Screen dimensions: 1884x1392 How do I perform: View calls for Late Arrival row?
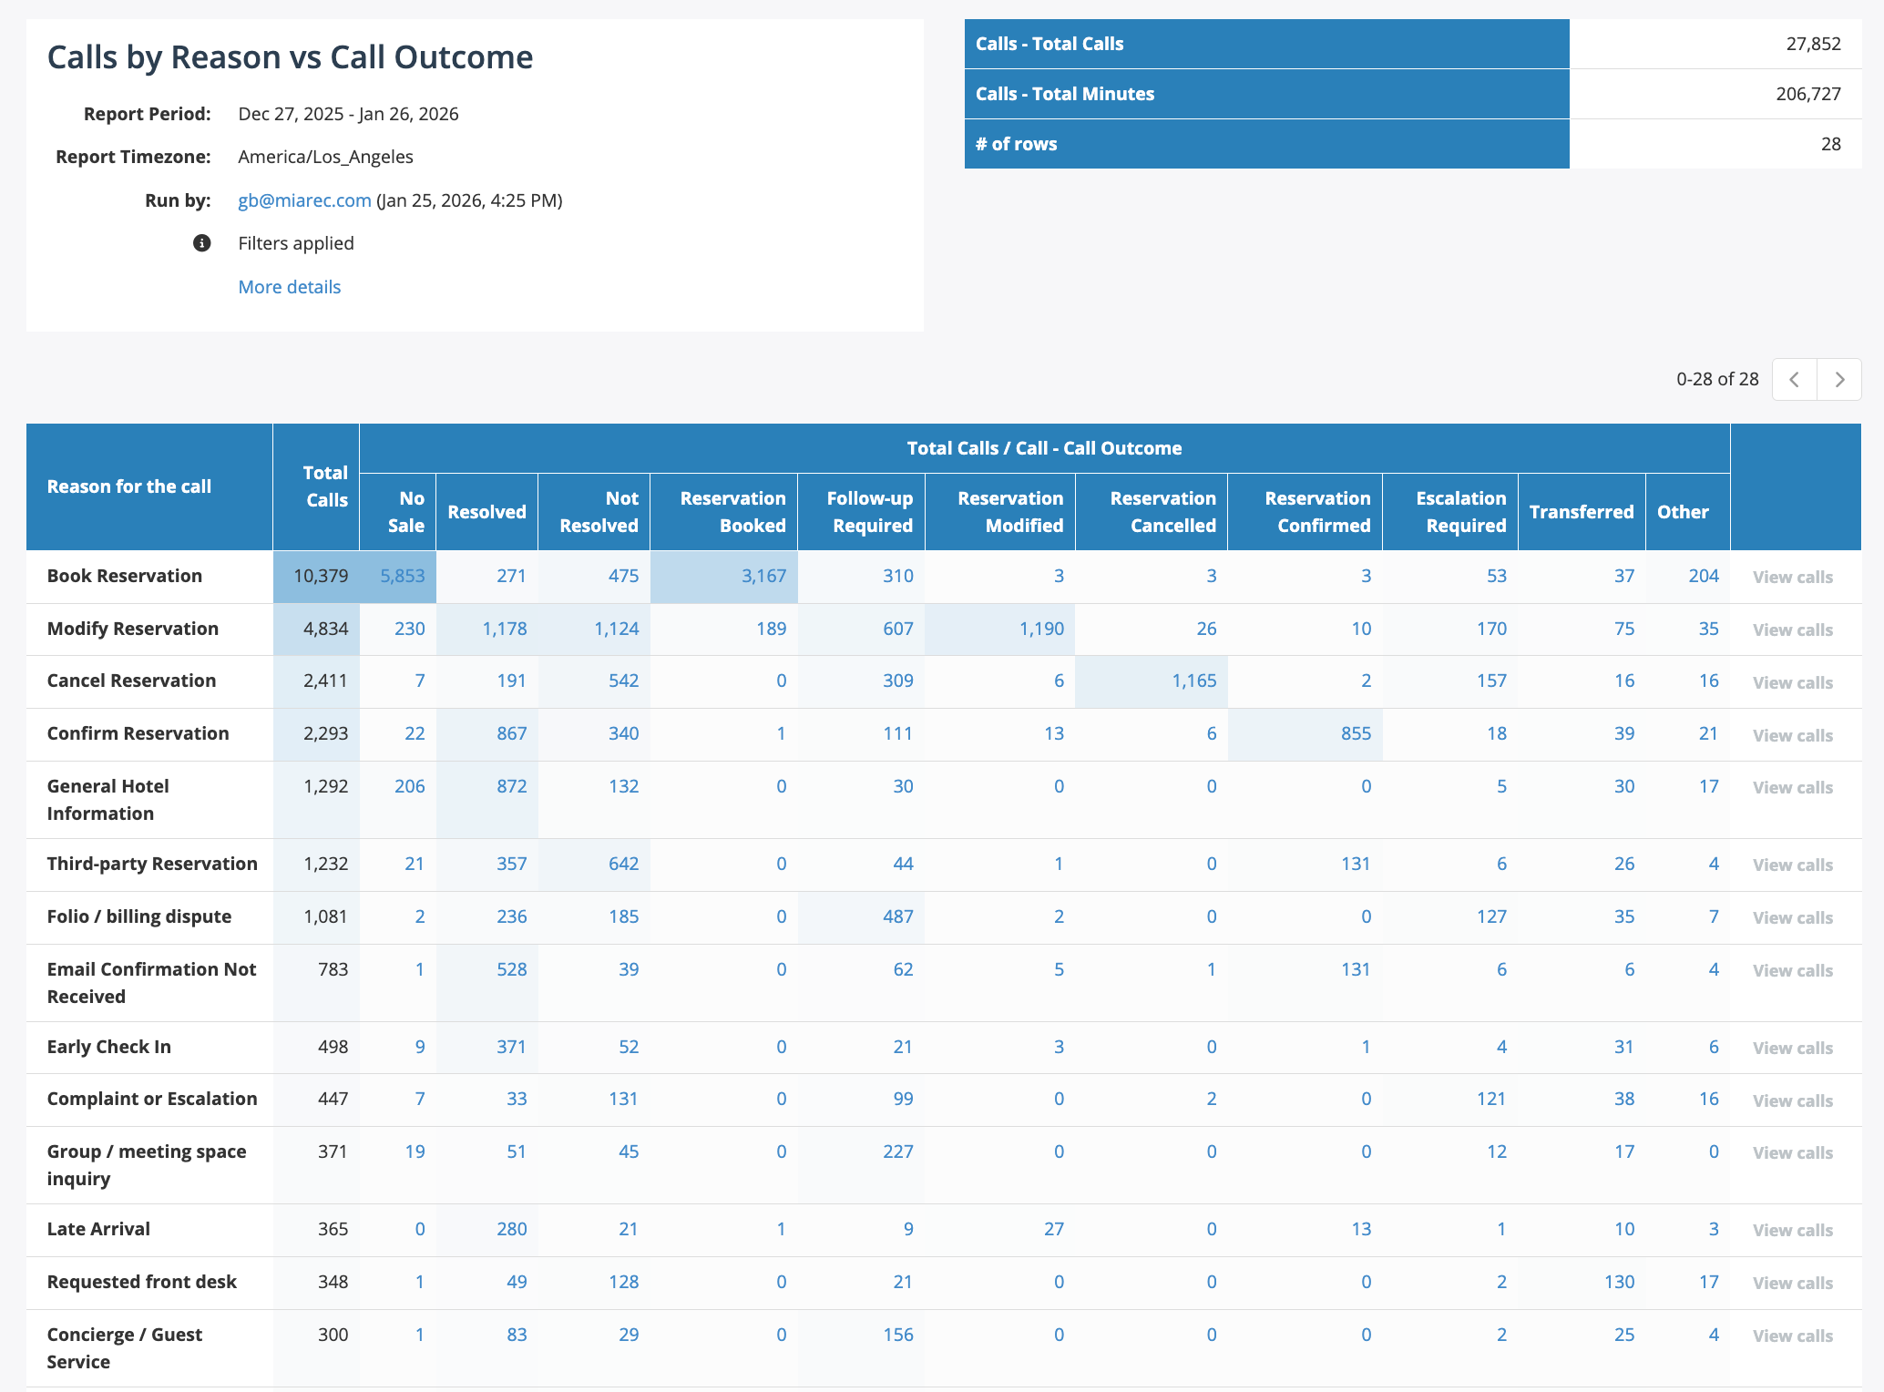pos(1792,1230)
